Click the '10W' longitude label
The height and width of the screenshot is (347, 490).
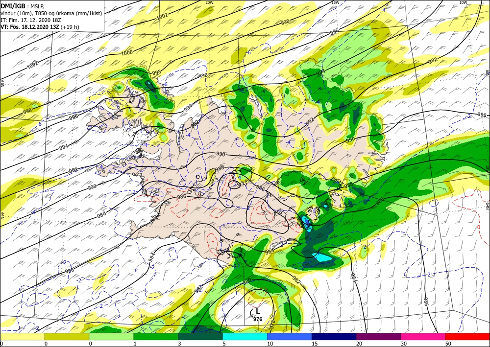coord(463,2)
